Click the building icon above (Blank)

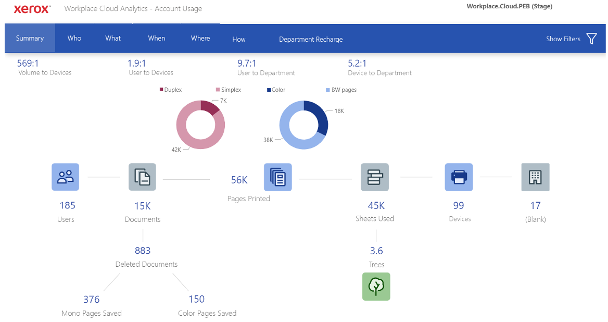[536, 177]
